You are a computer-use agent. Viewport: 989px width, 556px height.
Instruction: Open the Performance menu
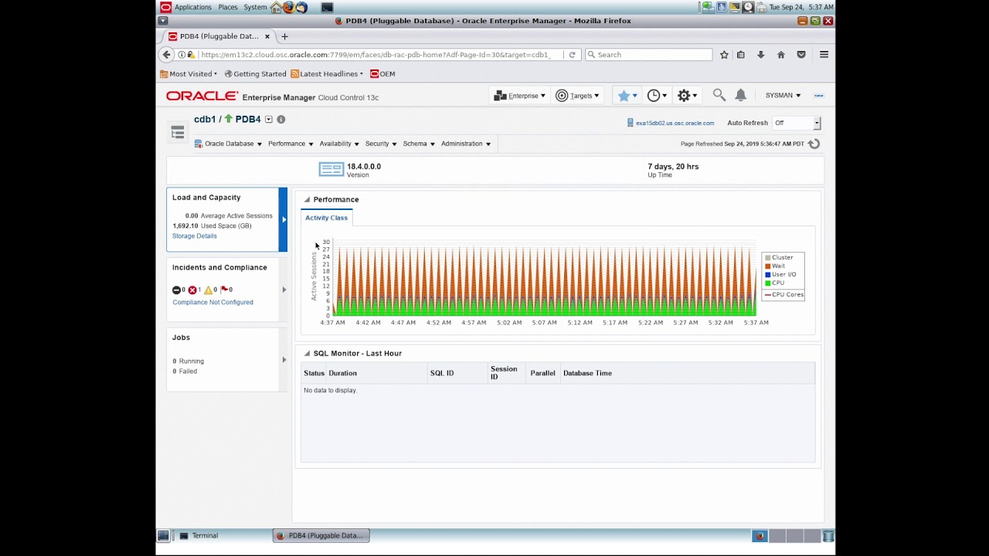click(x=291, y=144)
